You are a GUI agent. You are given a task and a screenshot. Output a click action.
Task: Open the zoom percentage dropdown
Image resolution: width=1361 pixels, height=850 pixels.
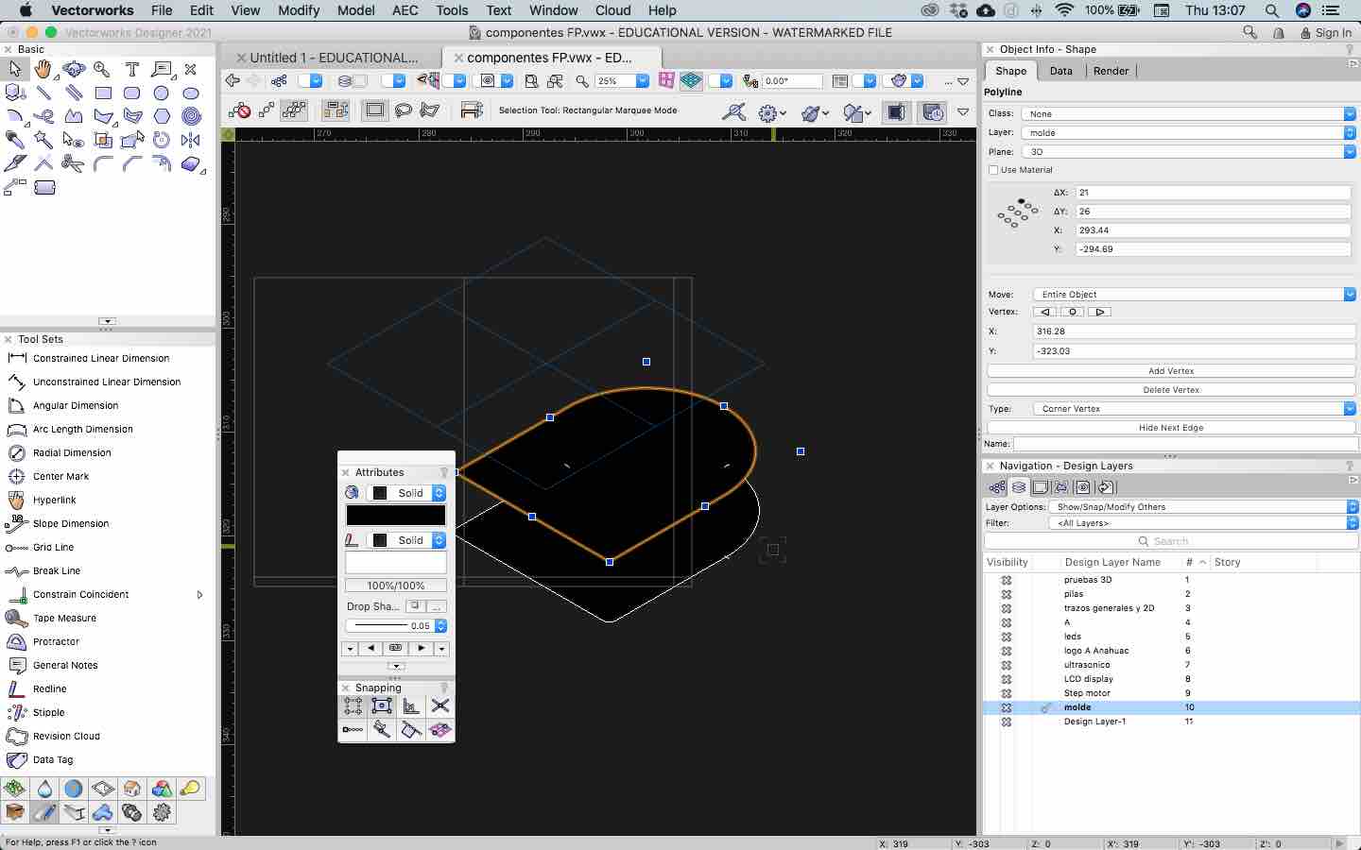642,81
